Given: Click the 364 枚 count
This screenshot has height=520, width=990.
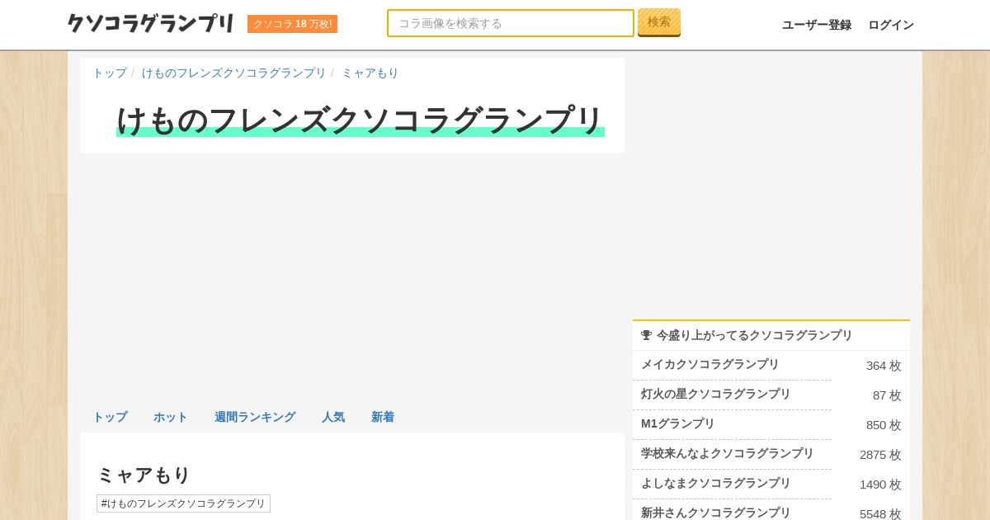Looking at the screenshot, I should click(x=884, y=366).
